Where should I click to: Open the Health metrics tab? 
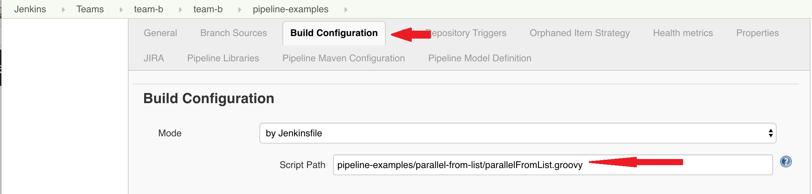(x=683, y=33)
